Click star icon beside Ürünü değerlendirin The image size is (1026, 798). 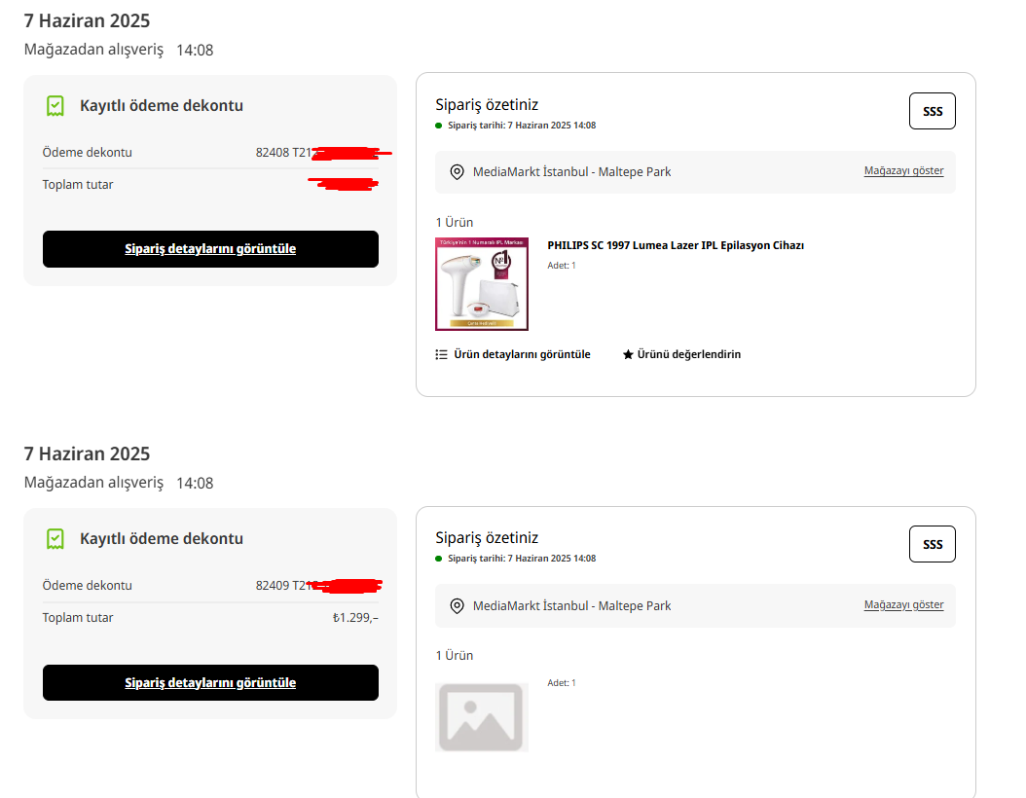(x=628, y=354)
